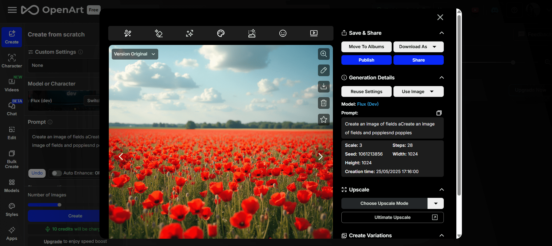Click the magic wand edit icon

128,33
